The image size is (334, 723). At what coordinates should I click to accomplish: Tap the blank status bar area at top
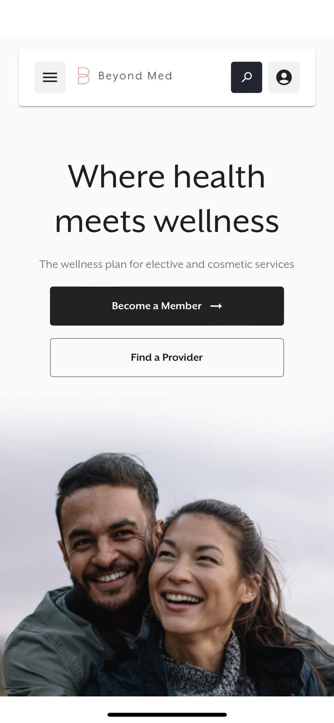pyautogui.click(x=167, y=18)
